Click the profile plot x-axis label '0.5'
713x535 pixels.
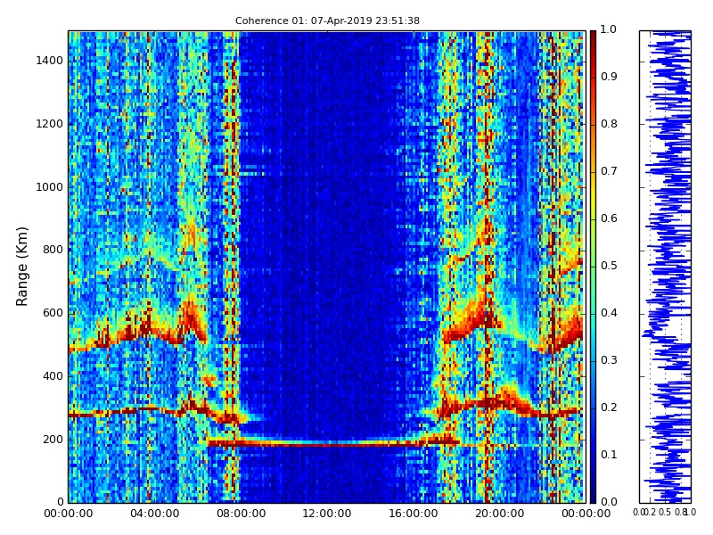[x=665, y=513]
